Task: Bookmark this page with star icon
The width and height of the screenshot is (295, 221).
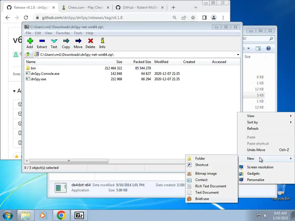Action: tap(193, 18)
